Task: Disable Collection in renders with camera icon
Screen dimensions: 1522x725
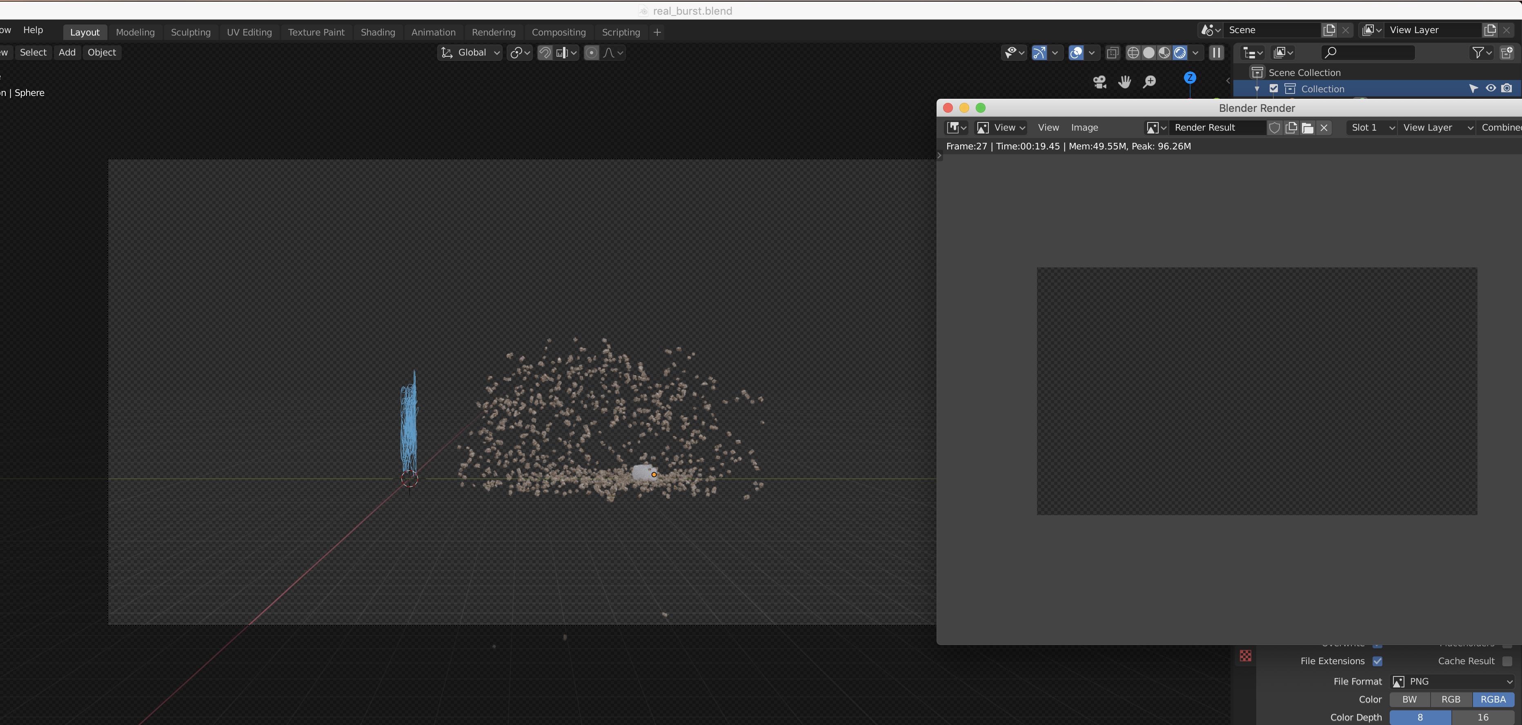Action: click(x=1506, y=89)
